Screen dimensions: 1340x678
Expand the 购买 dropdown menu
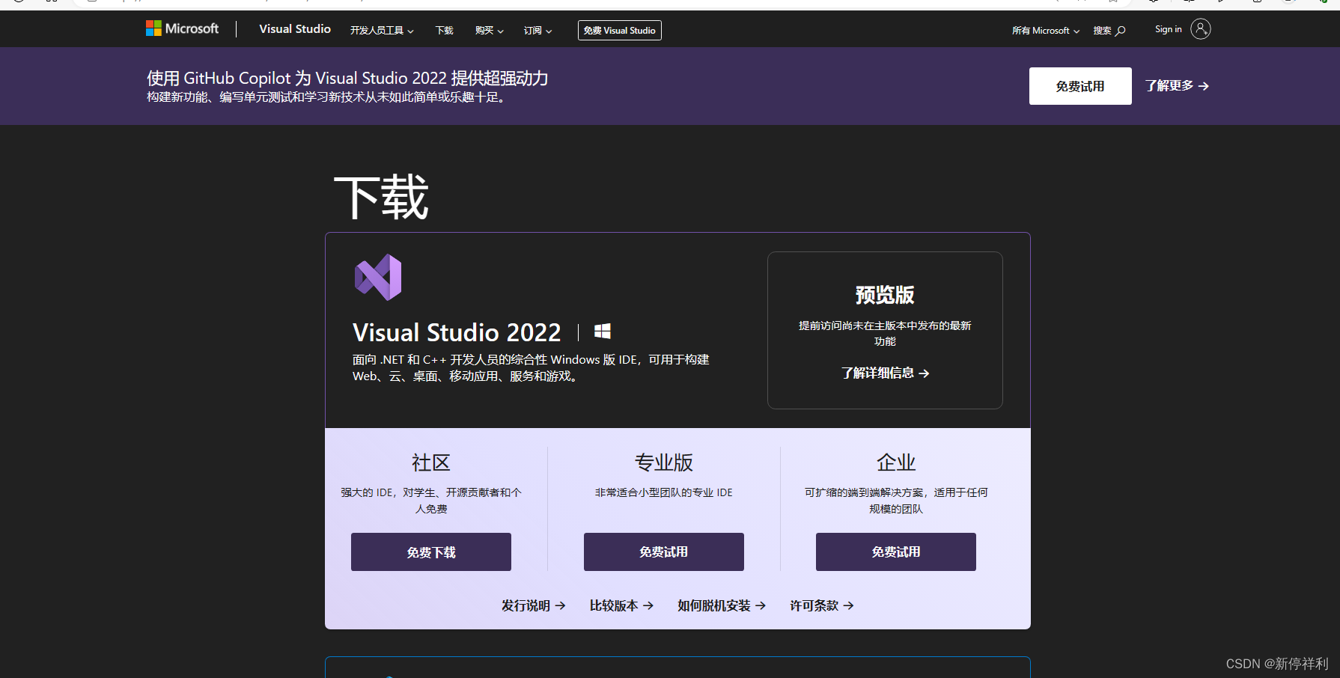coord(490,31)
